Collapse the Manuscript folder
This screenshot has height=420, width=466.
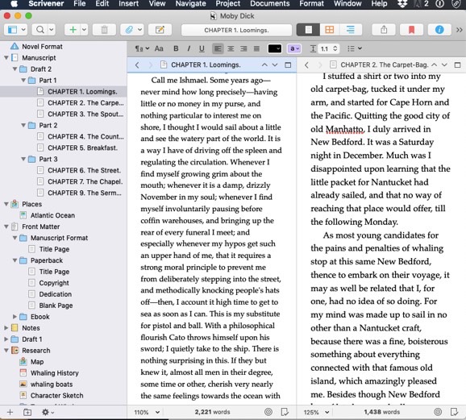pos(6,58)
